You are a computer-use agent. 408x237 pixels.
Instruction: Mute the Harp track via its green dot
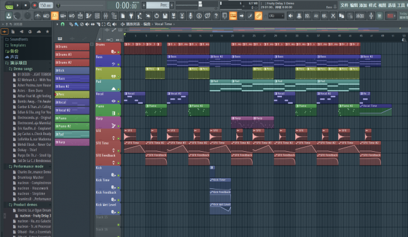point(119,126)
